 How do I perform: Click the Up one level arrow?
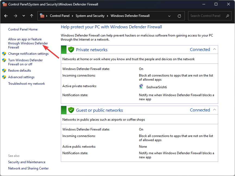tap(31, 16)
